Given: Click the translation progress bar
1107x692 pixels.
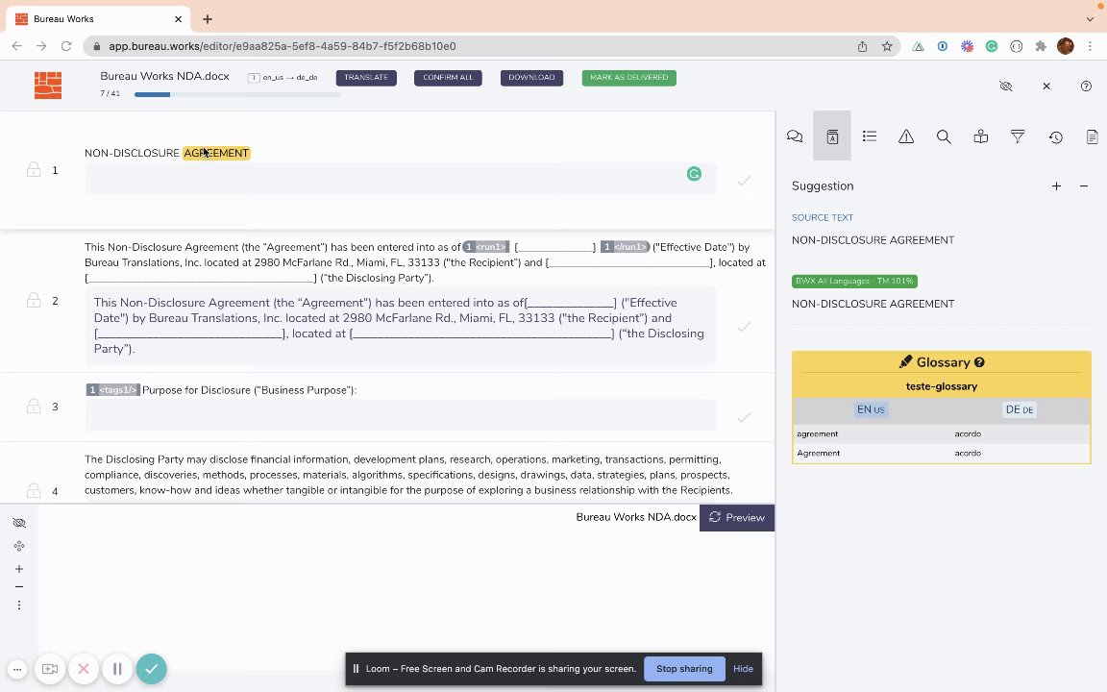Looking at the screenshot, I should tap(237, 94).
